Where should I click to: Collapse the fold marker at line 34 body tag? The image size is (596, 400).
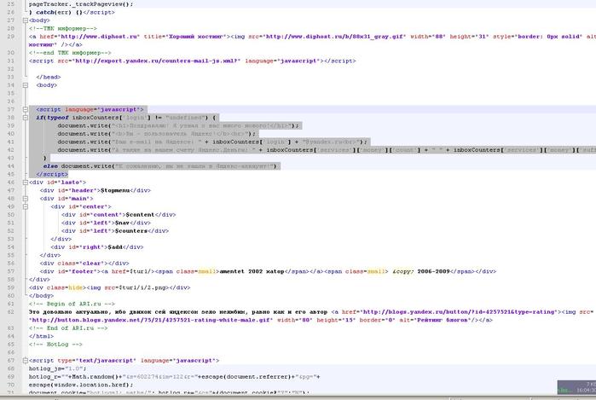[25, 85]
